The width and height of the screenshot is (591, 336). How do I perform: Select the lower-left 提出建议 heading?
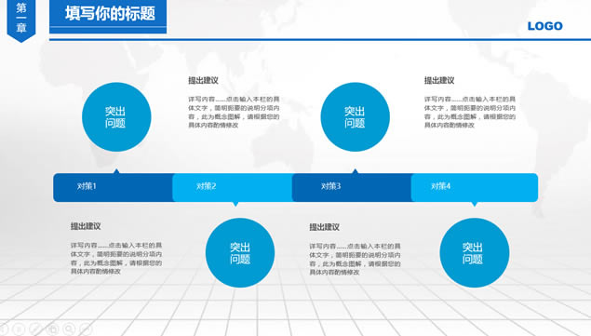[x=86, y=226]
